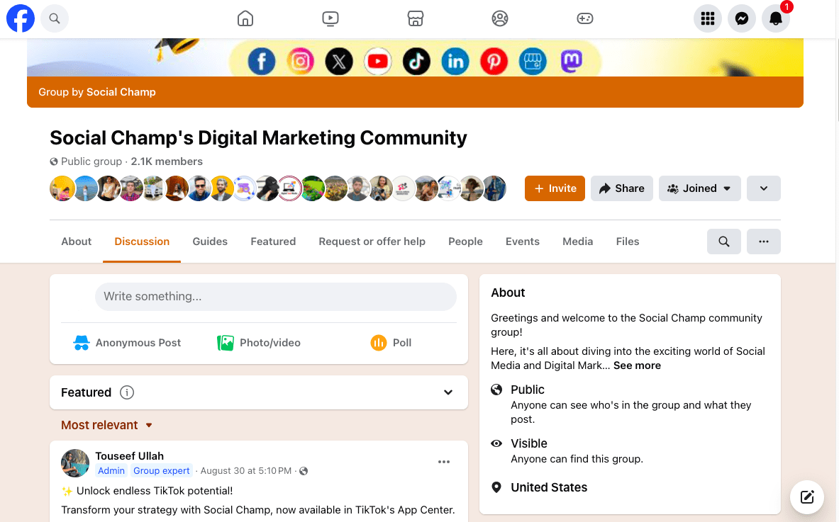Screen dimensions: 839x522
Task: Open Messenger chats
Action: pyautogui.click(x=741, y=18)
